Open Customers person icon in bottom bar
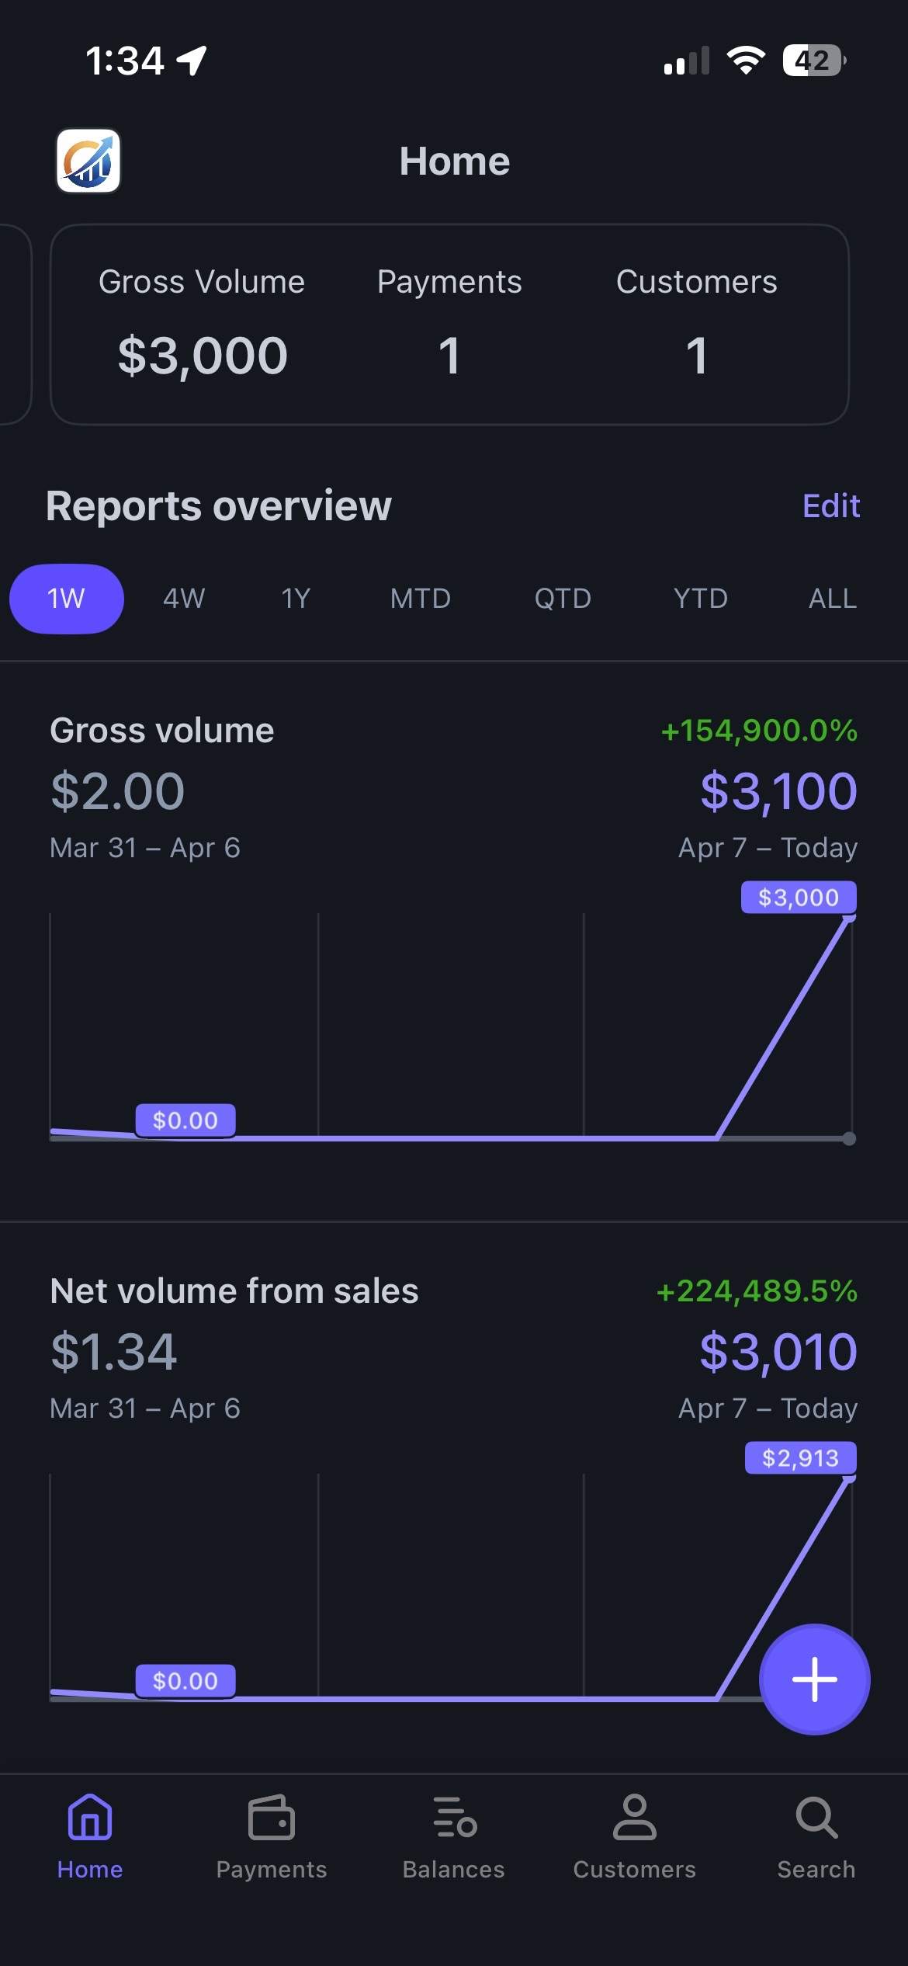Viewport: 908px width, 1966px height. click(x=635, y=1817)
